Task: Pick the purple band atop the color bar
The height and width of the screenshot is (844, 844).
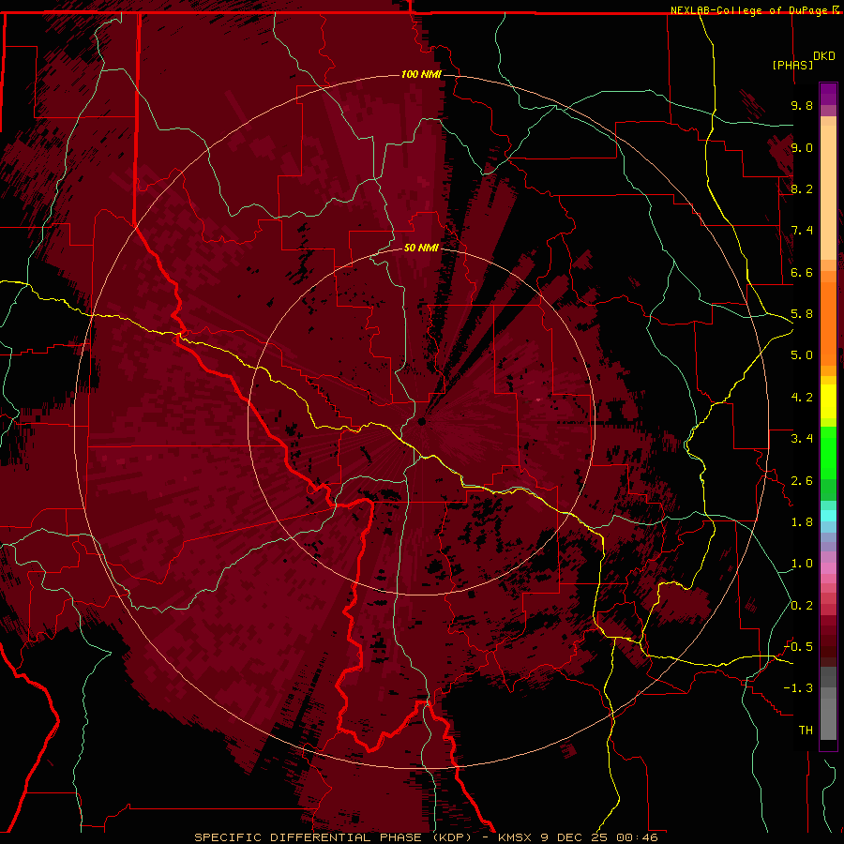Action: tap(828, 94)
